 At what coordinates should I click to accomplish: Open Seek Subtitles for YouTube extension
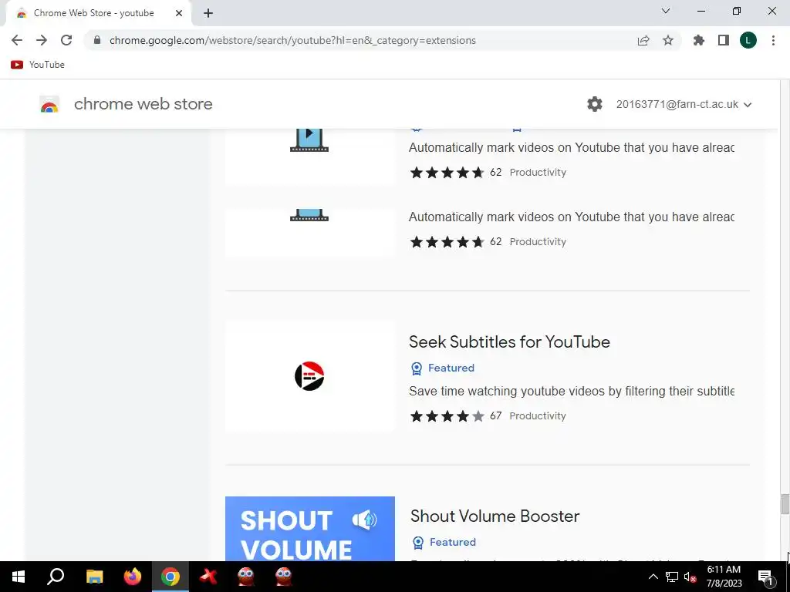click(x=509, y=341)
